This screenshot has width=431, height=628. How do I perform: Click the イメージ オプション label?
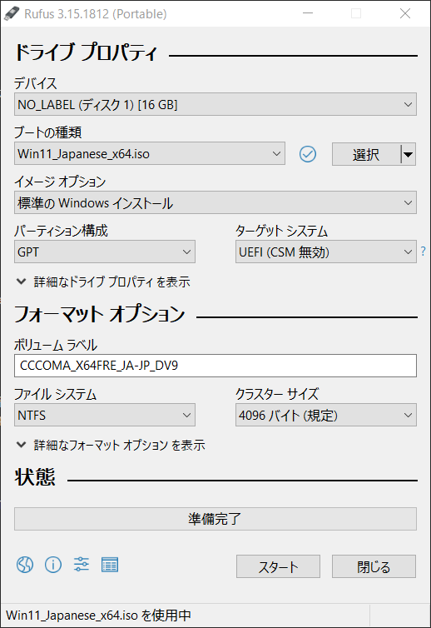click(60, 182)
